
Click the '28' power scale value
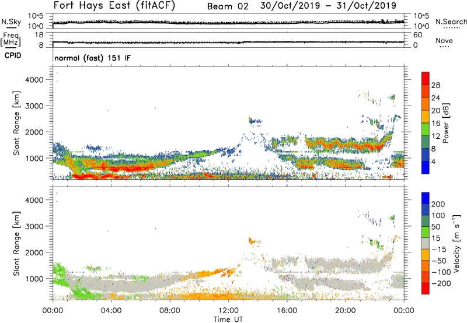tap(435, 85)
